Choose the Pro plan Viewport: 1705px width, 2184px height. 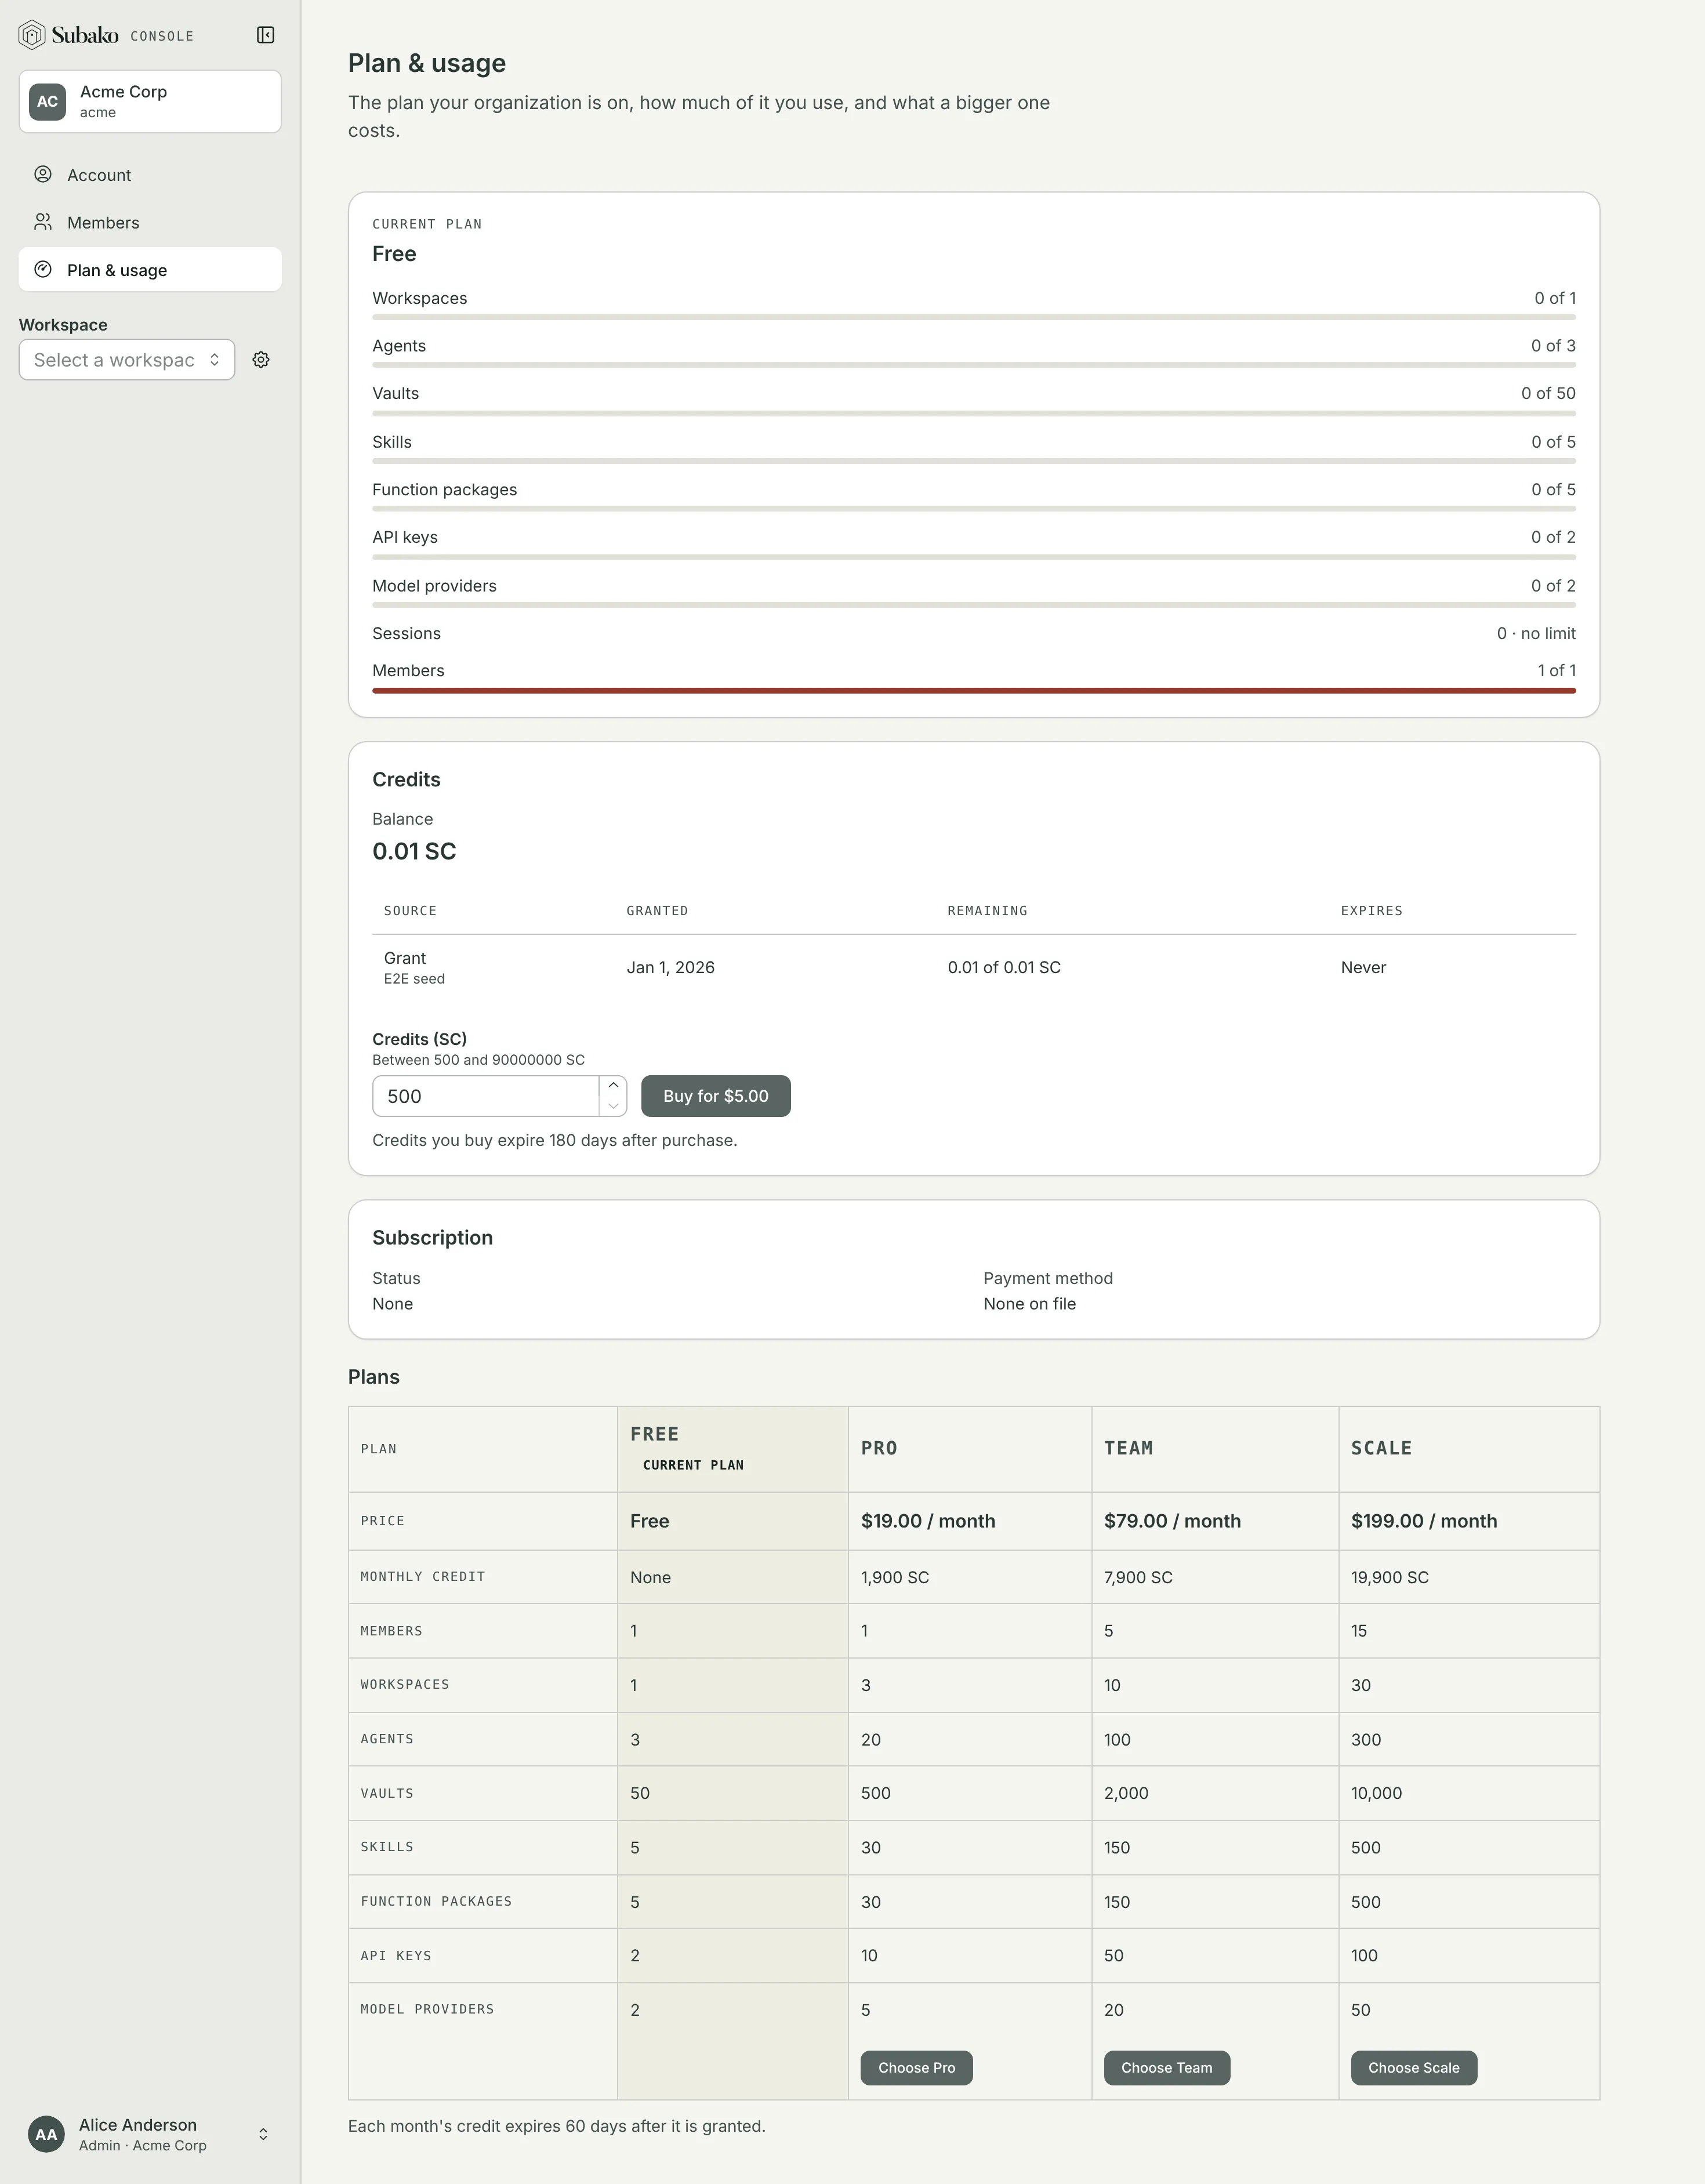916,2068
